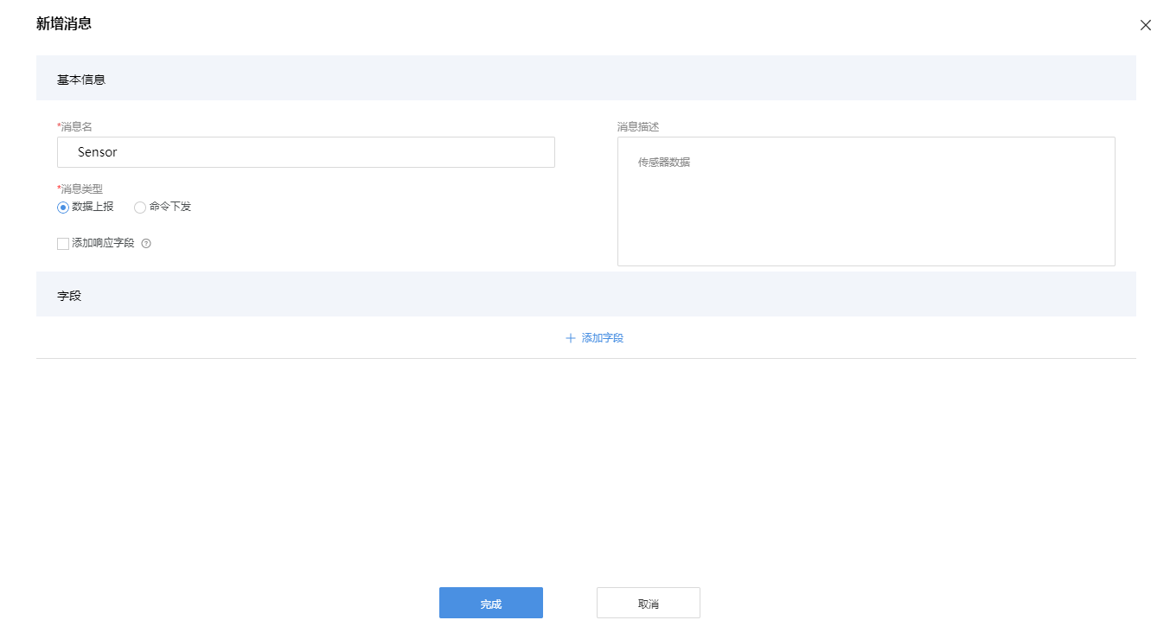Close the 新增消息 dialog with X icon
This screenshot has height=633, width=1170.
pyautogui.click(x=1146, y=25)
